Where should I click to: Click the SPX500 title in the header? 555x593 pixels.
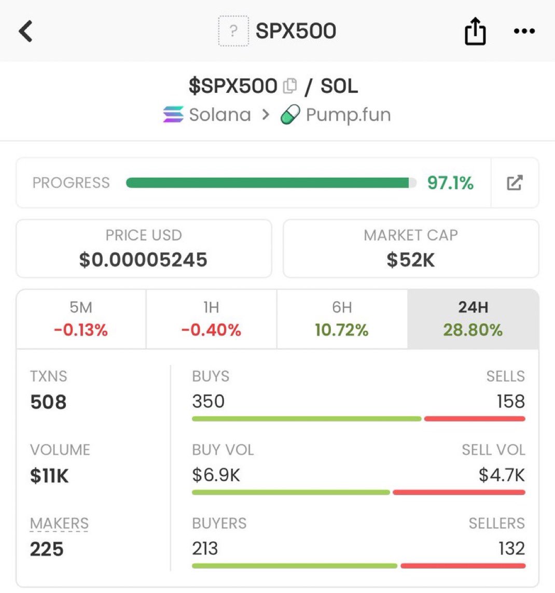[296, 31]
